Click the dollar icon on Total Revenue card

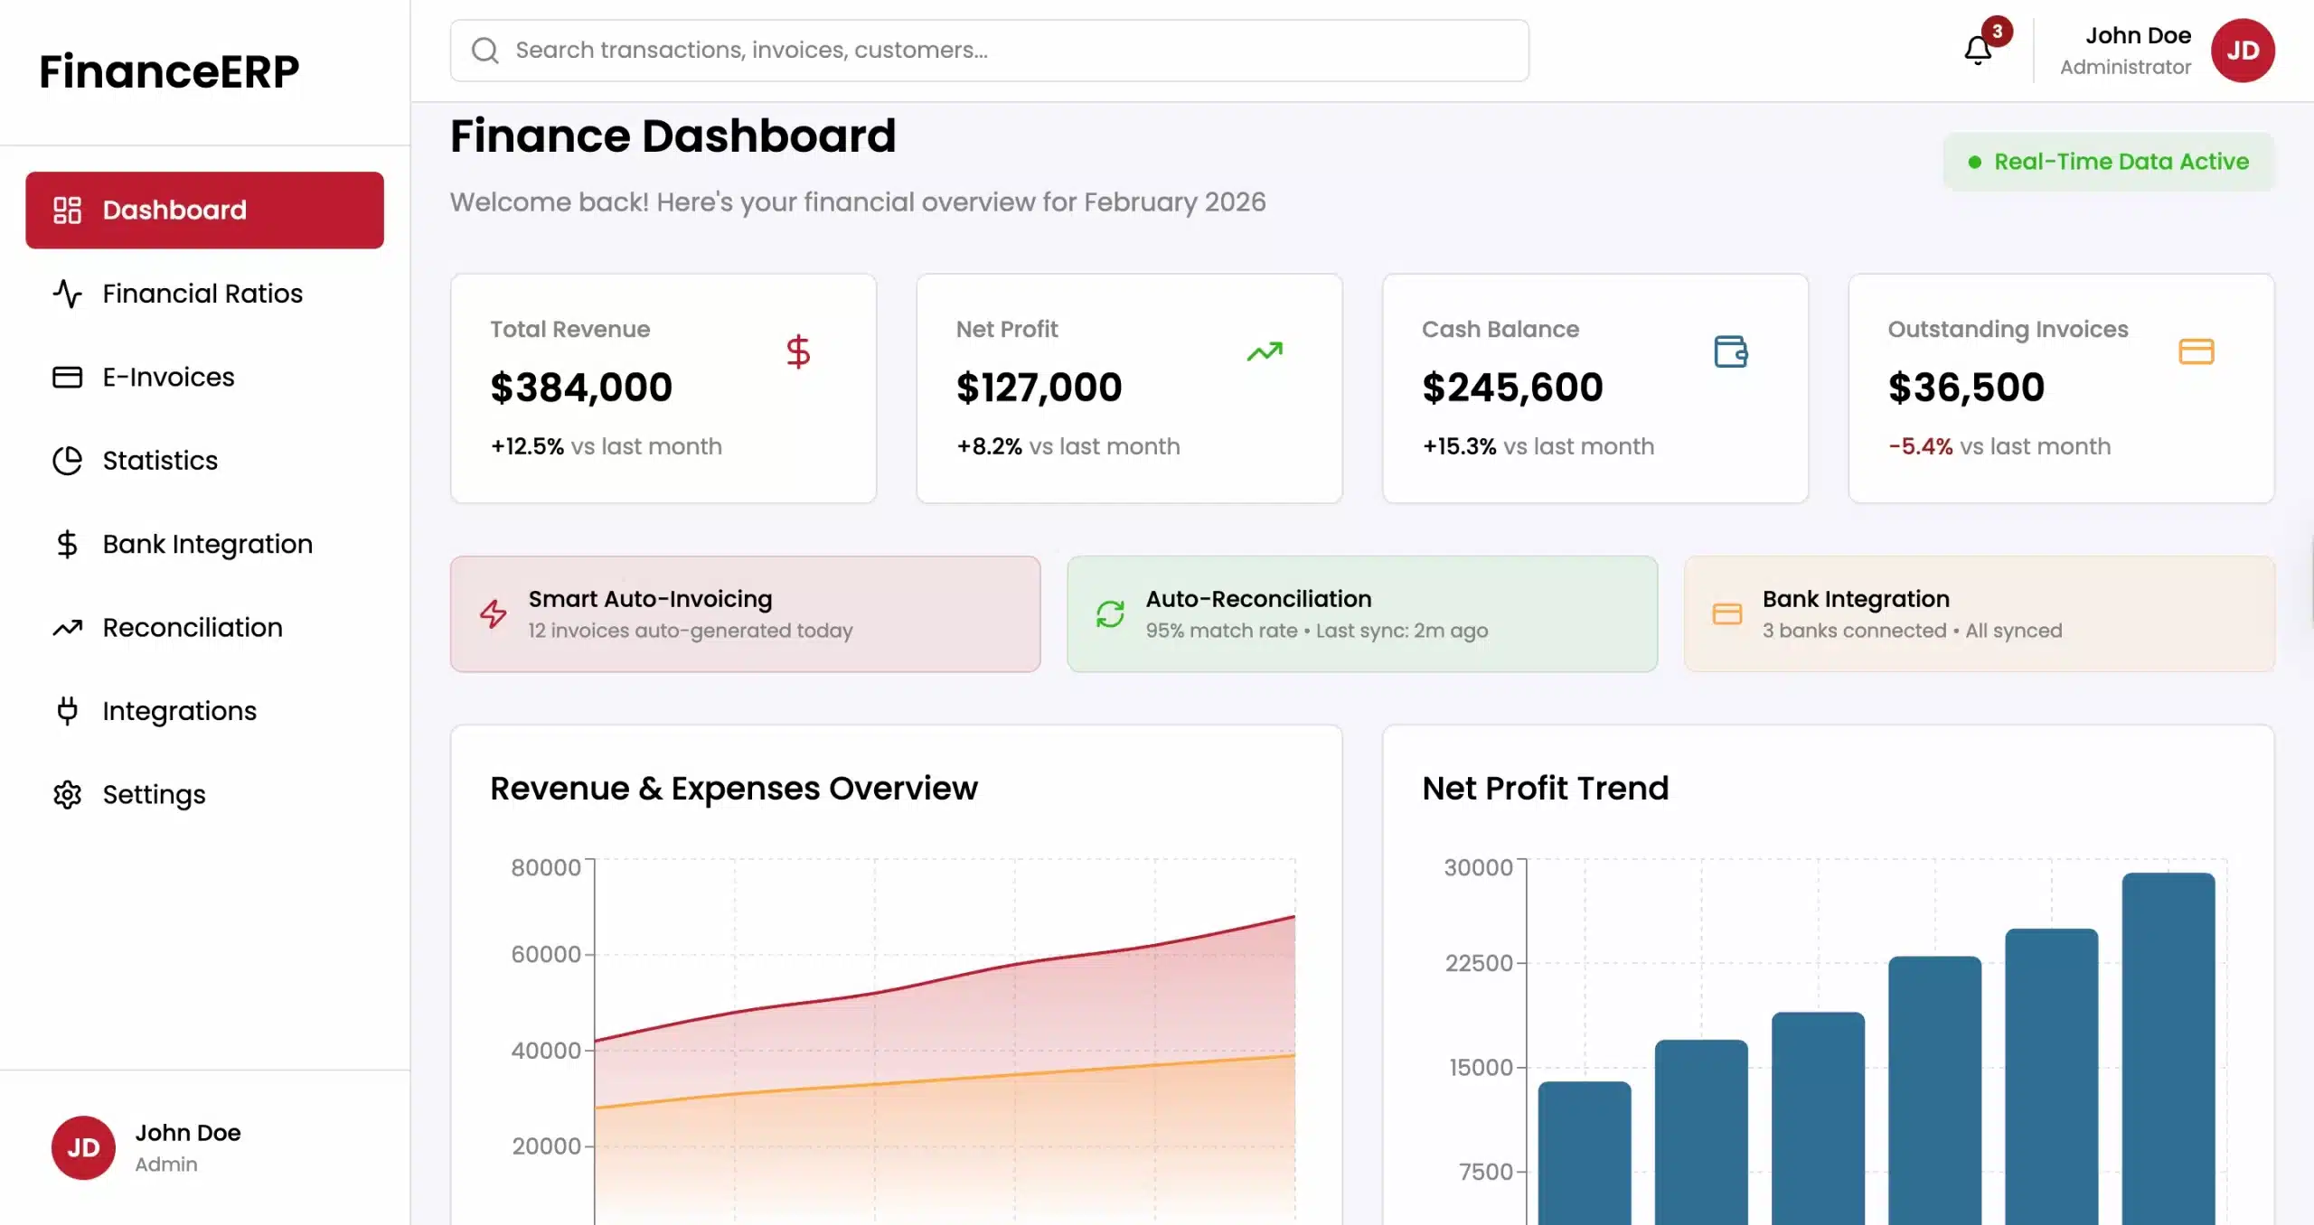coord(797,351)
